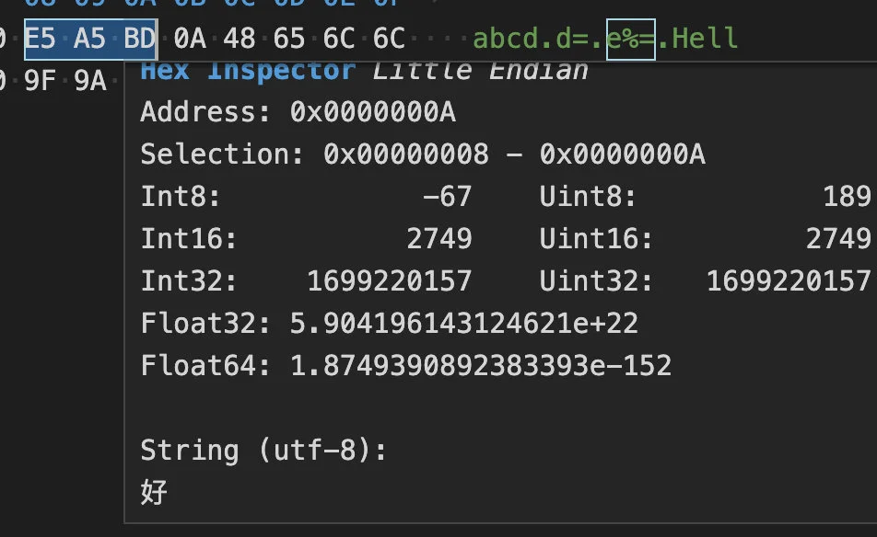Click the highlighted decoded text box
Viewport: 877px width, 537px height.
pos(631,39)
